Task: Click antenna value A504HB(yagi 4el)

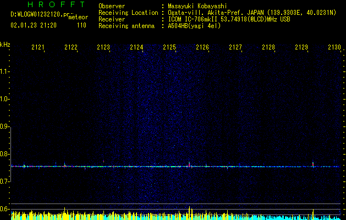Action: 194,26
